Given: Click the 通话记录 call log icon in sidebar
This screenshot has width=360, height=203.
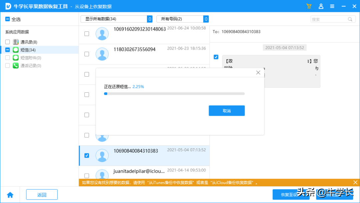Looking at the screenshot, I should (x=15, y=65).
